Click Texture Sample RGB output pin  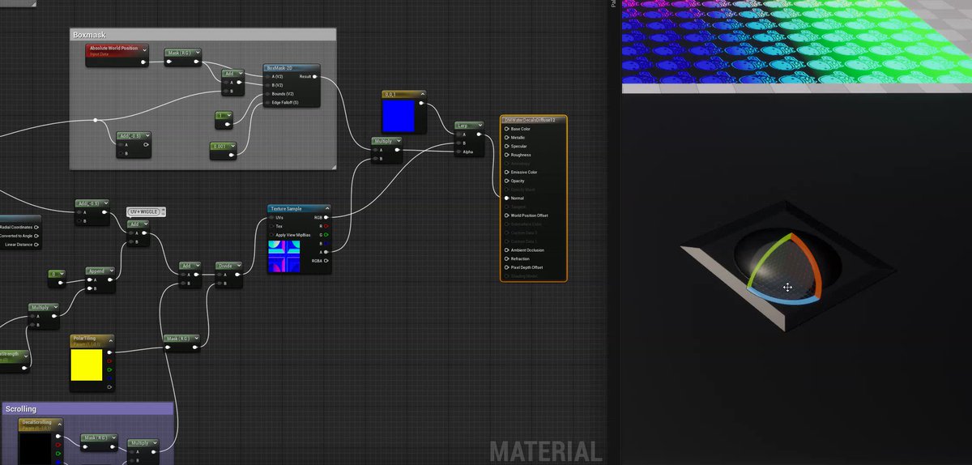[x=326, y=217]
